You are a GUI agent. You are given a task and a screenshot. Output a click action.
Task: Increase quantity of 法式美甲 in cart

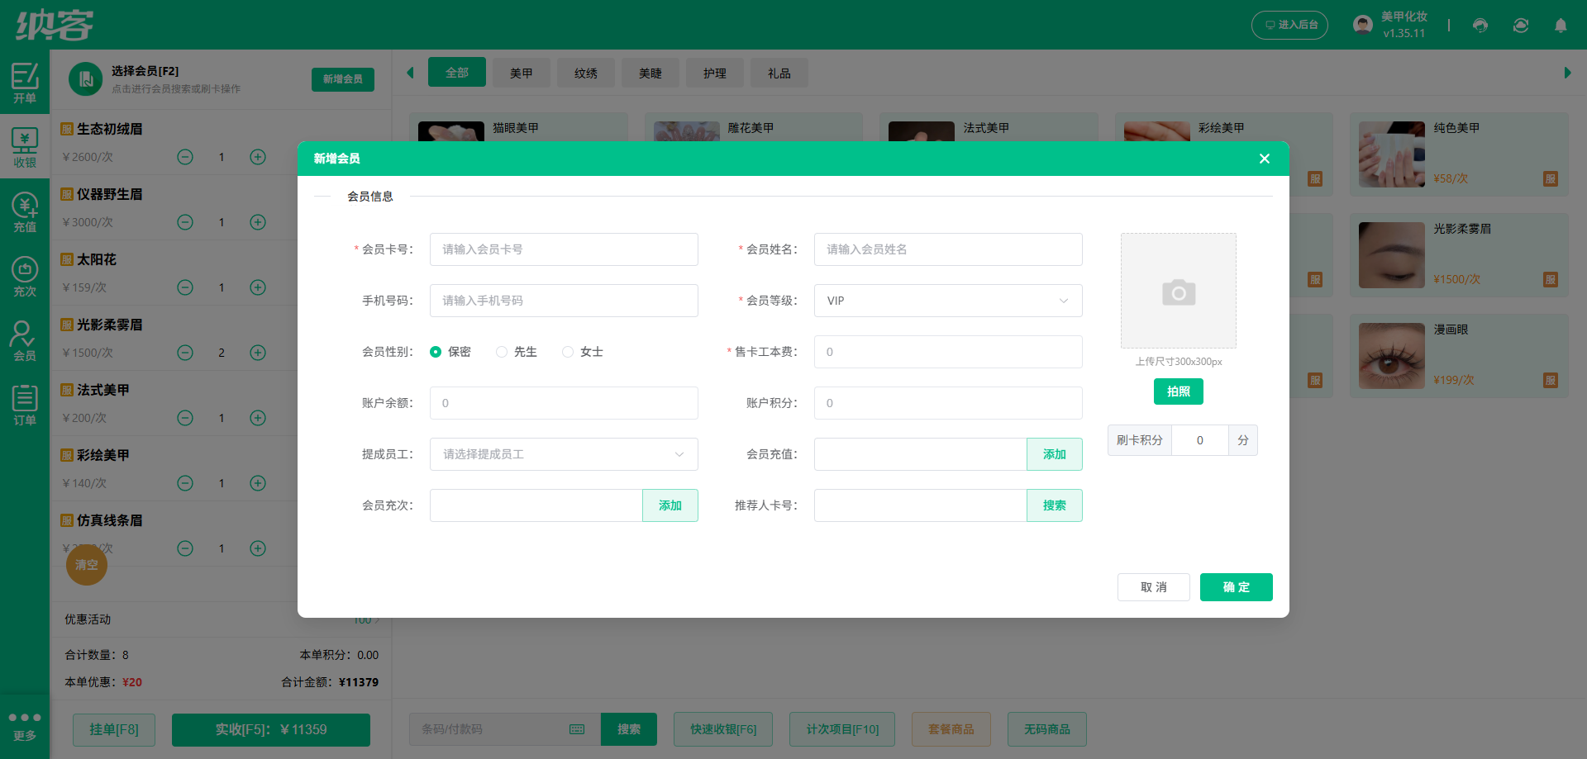pyautogui.click(x=258, y=418)
